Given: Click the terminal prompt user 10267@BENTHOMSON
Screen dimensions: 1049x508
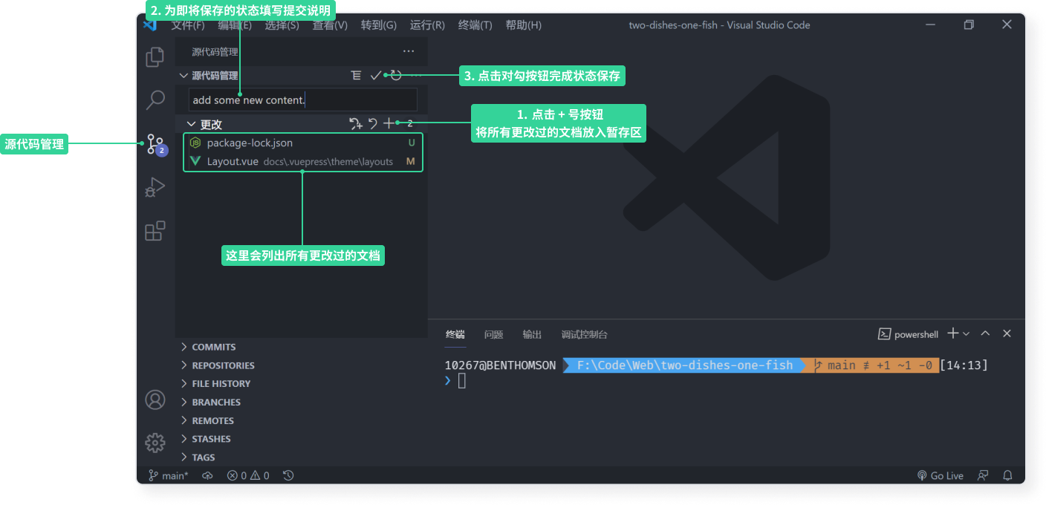Looking at the screenshot, I should click(501, 365).
